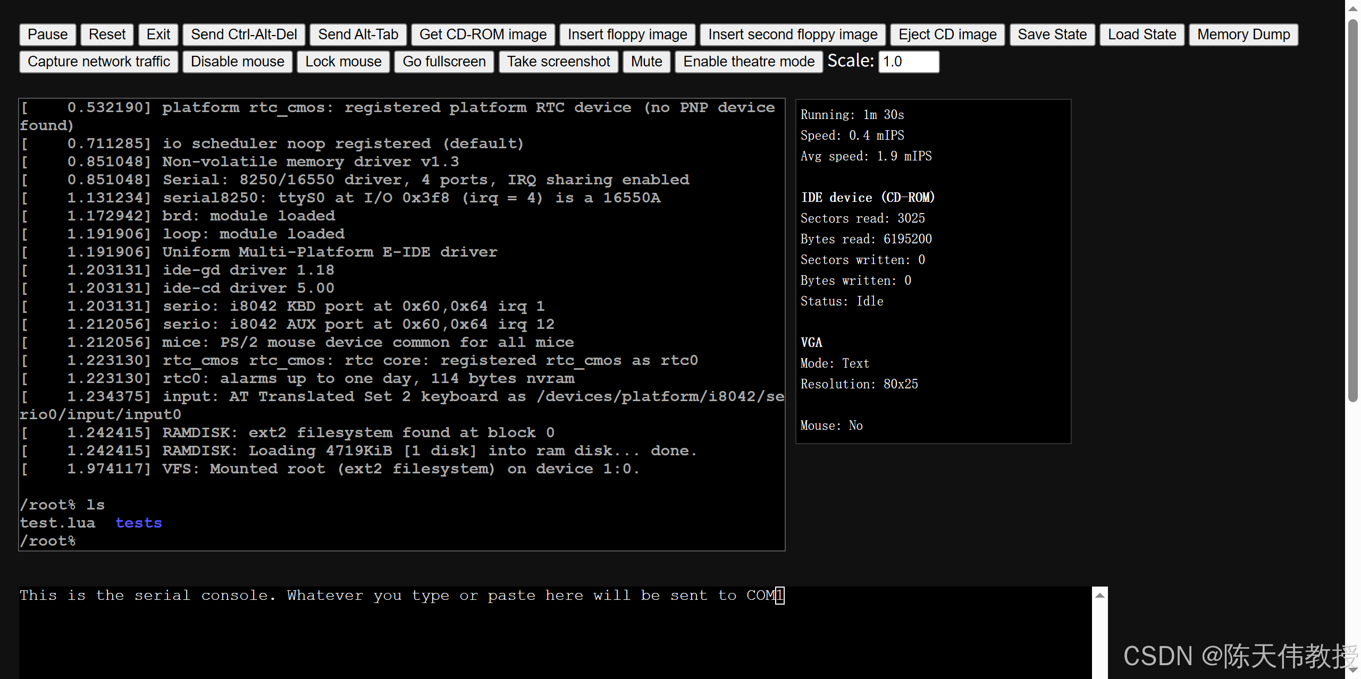
Task: Click the Scale input field
Action: click(x=908, y=62)
